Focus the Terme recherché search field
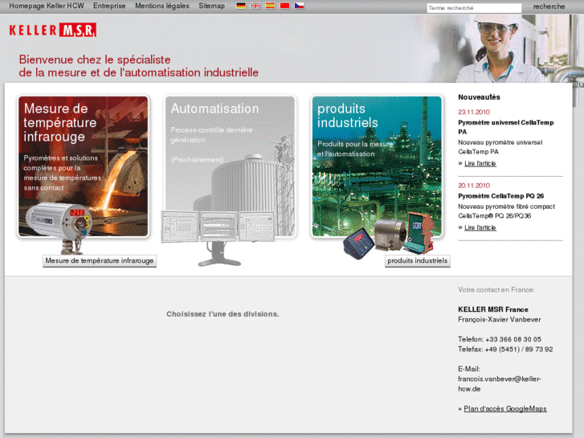This screenshot has width=584, height=438. click(474, 8)
